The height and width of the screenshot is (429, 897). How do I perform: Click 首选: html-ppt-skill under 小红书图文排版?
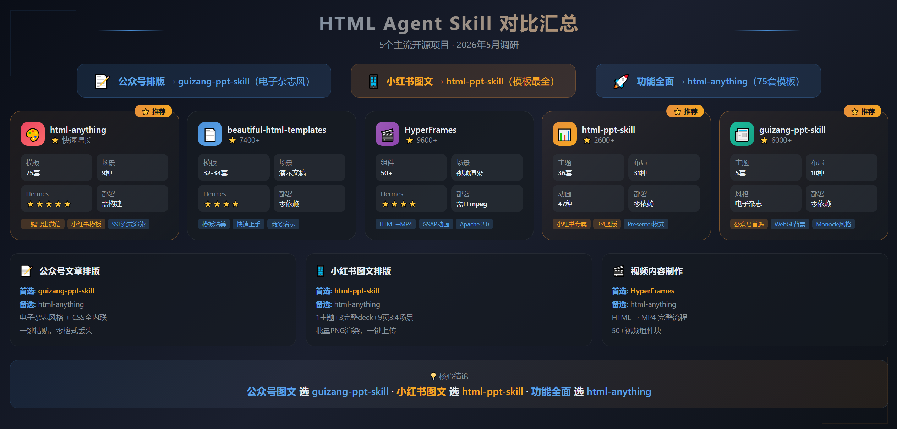point(348,291)
